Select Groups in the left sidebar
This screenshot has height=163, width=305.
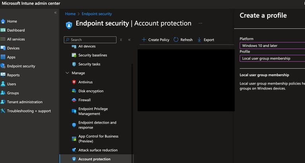click(13, 93)
